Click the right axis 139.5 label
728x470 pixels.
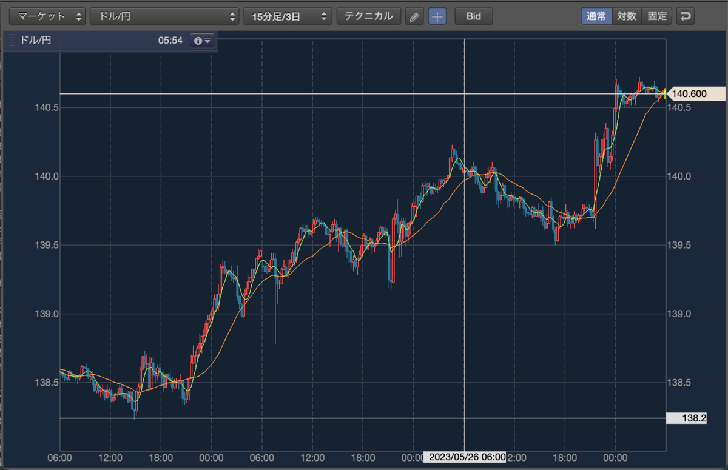point(680,245)
